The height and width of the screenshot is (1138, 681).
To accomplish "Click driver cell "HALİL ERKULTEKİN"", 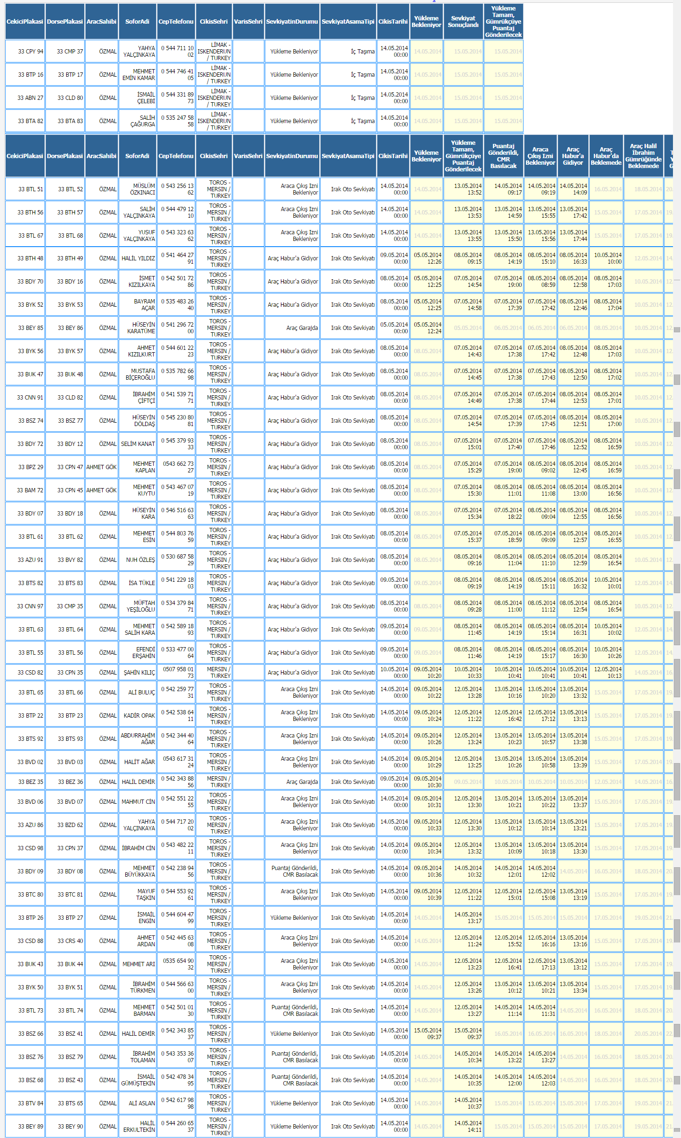I will (137, 1126).
